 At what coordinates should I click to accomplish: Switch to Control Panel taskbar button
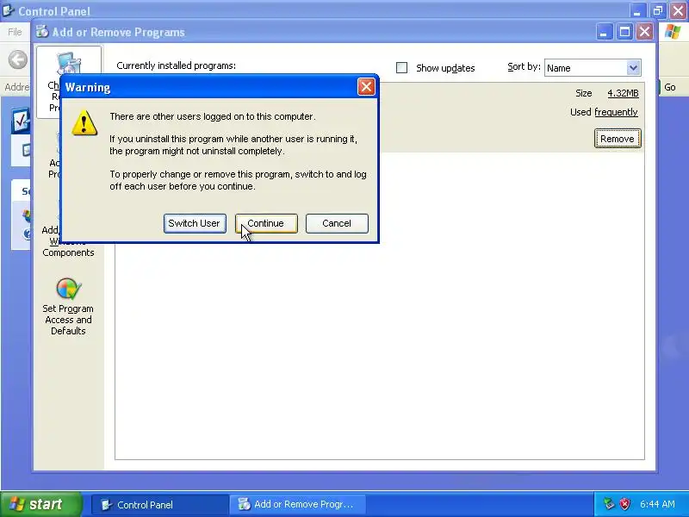point(159,505)
